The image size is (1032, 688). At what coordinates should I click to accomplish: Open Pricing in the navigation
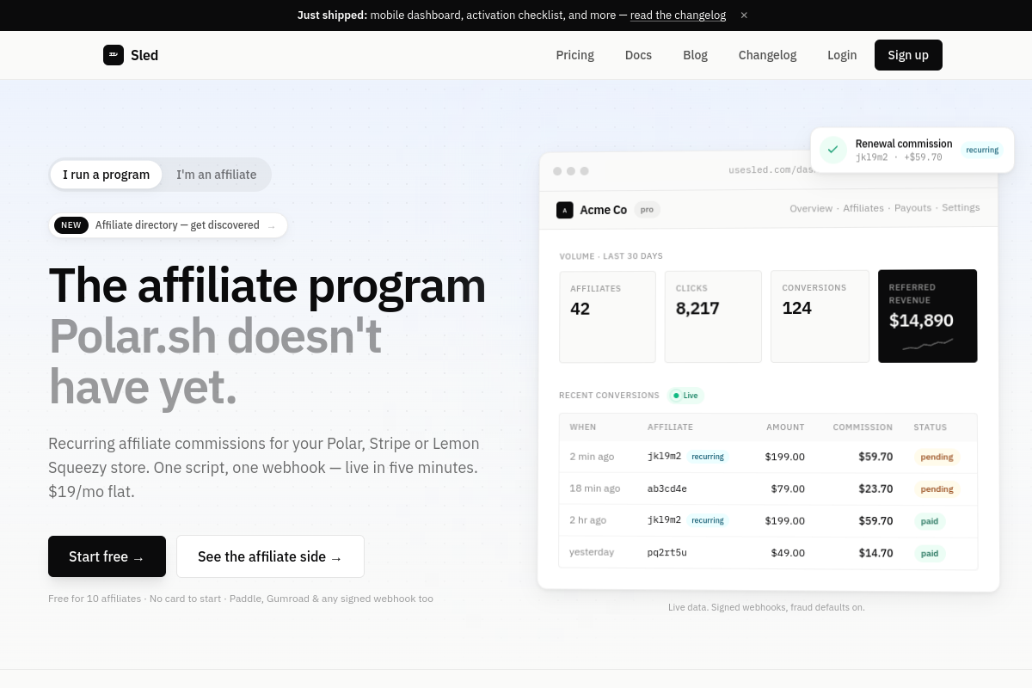(x=574, y=55)
